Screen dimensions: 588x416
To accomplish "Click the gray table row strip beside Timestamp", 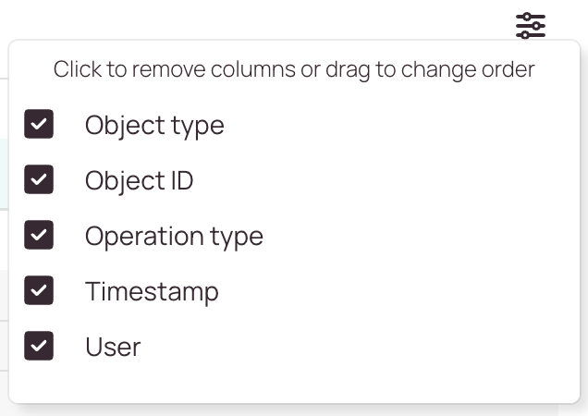I will click(4, 295).
